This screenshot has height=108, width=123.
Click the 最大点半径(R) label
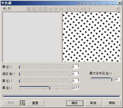tap(100, 73)
